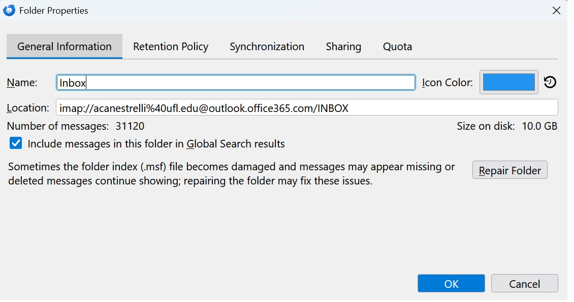Image resolution: width=574 pixels, height=302 pixels.
Task: Switch to the General Information tab
Action: point(65,47)
